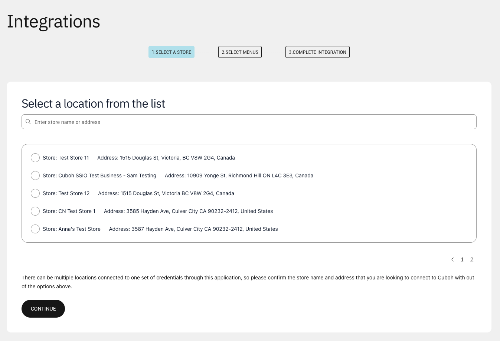Select the Cuboh SSIO Test Business radio button
This screenshot has width=500, height=341.
[x=35, y=176]
